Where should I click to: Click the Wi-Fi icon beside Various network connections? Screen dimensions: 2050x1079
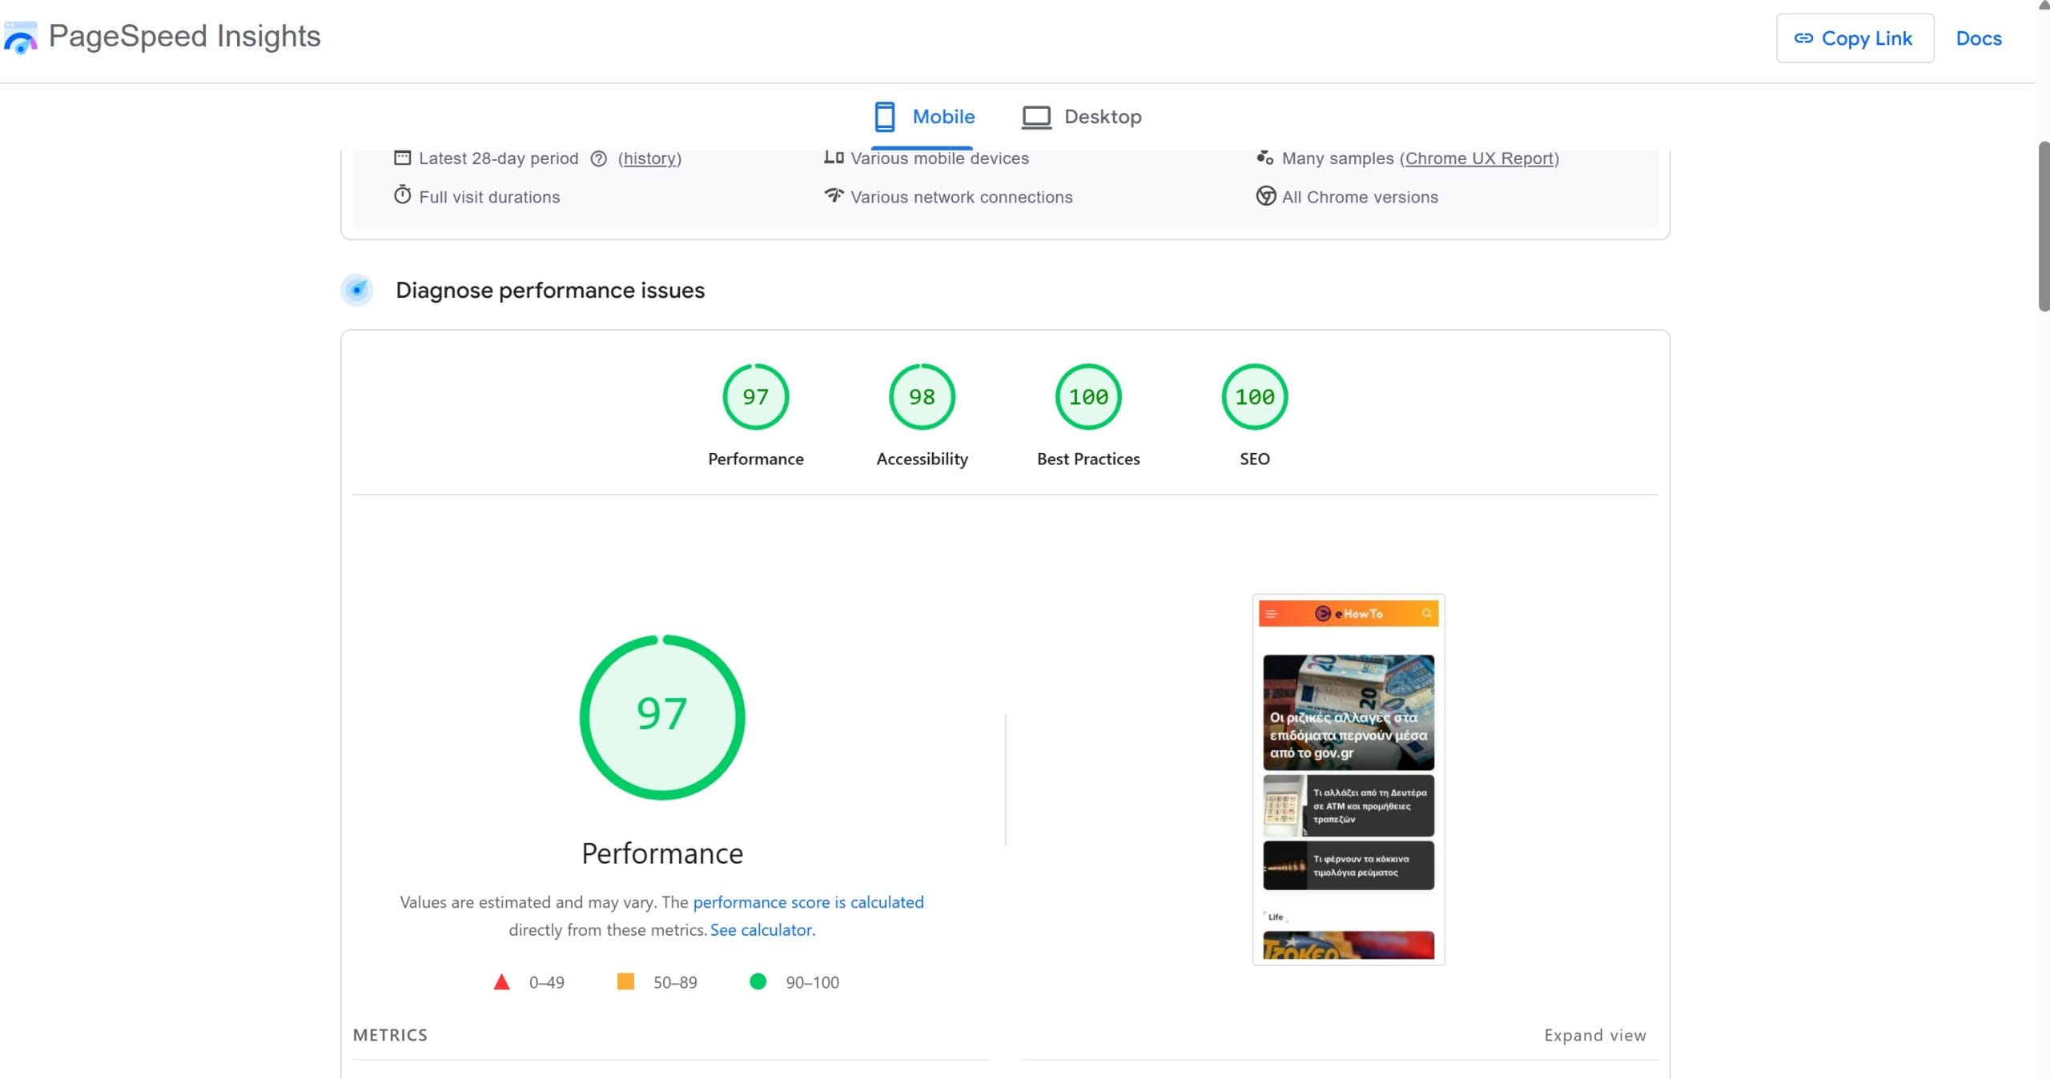click(x=834, y=196)
